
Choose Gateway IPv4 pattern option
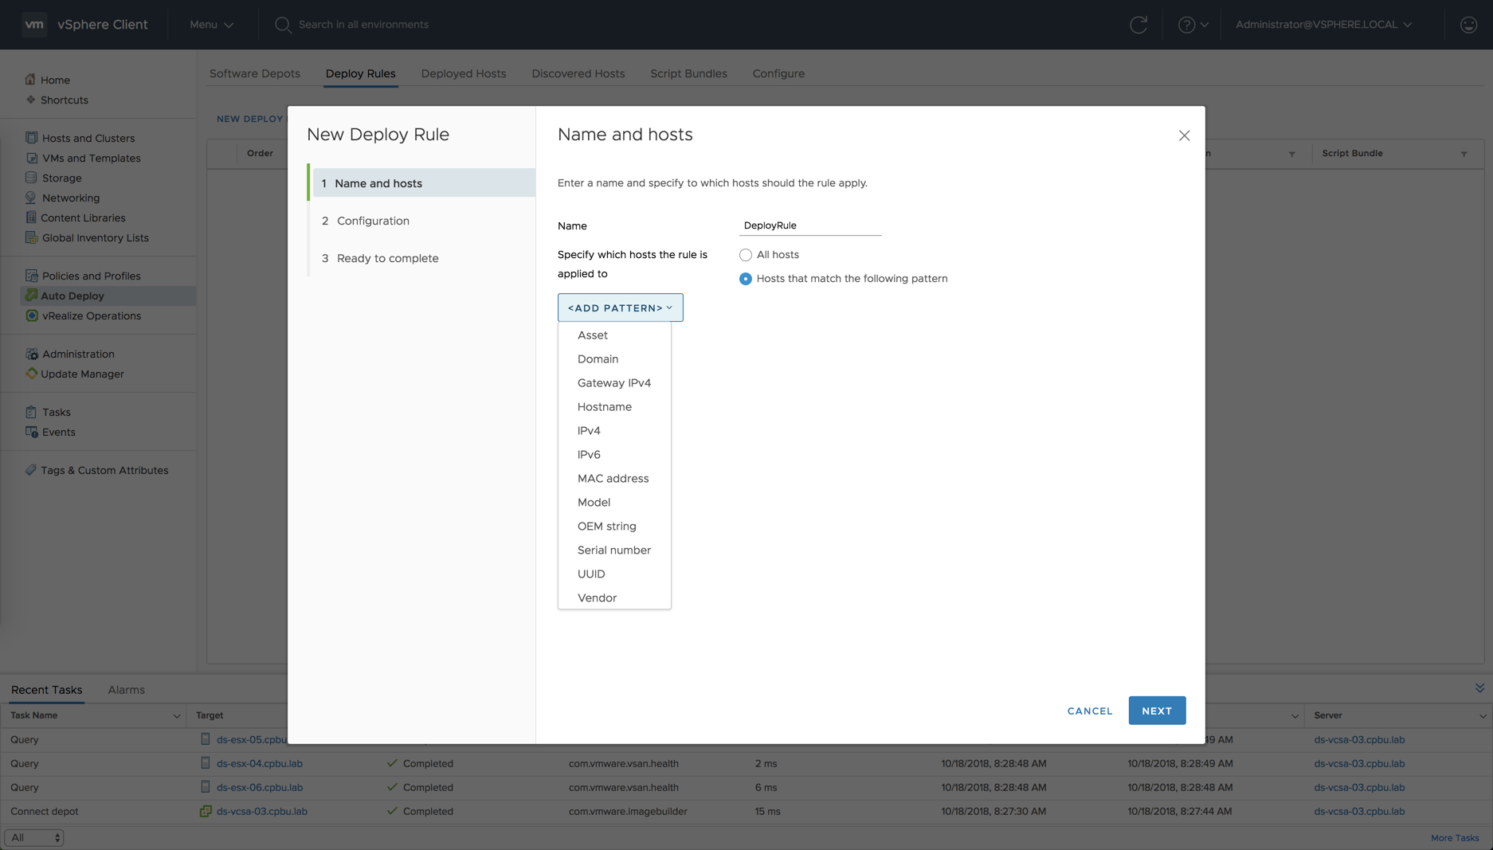tap(614, 383)
